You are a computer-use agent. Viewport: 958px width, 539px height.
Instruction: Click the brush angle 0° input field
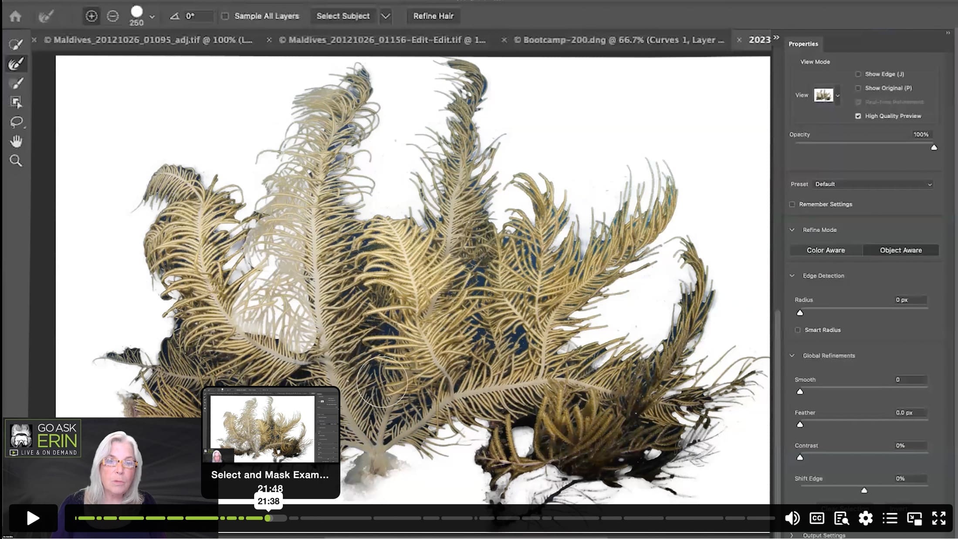pos(199,16)
